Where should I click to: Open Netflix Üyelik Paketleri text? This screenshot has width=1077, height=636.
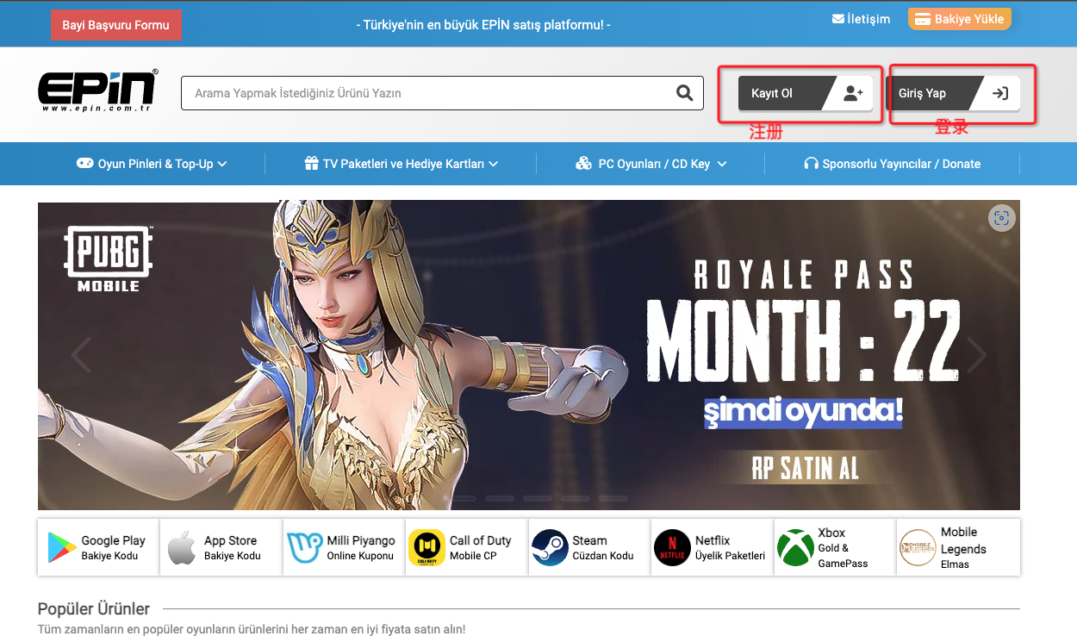[730, 547]
